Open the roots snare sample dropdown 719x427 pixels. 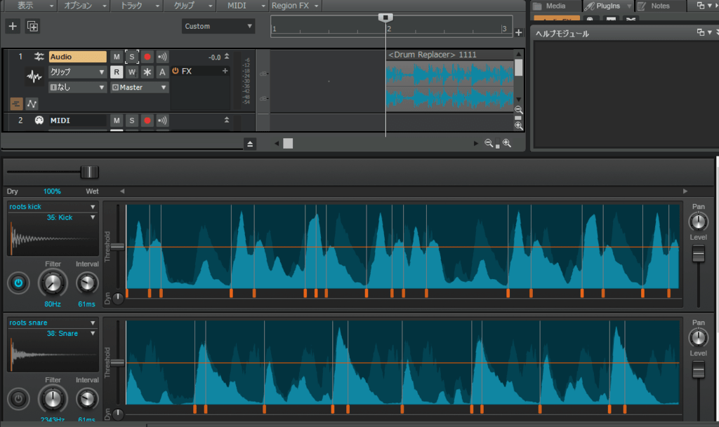pos(53,323)
